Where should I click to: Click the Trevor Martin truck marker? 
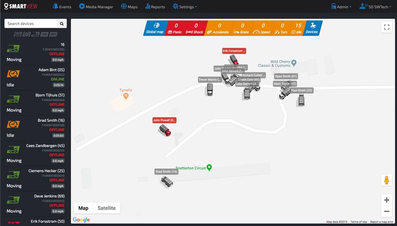pos(210,90)
